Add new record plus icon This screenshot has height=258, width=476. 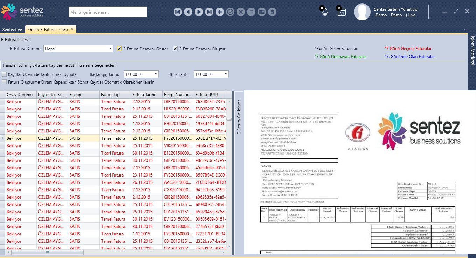[x=219, y=12]
